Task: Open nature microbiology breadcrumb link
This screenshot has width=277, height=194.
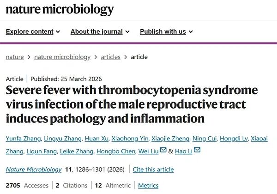Action: click(x=62, y=57)
